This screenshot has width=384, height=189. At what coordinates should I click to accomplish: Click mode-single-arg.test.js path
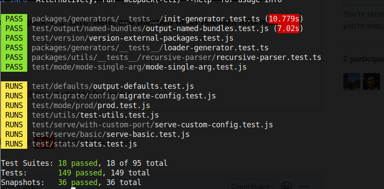[x=139, y=67]
